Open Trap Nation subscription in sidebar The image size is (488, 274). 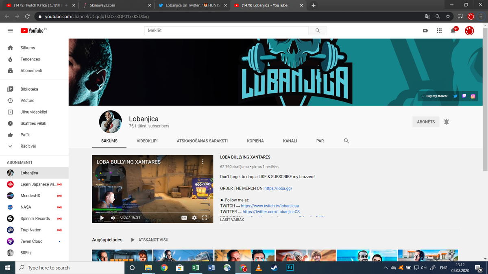point(34,230)
